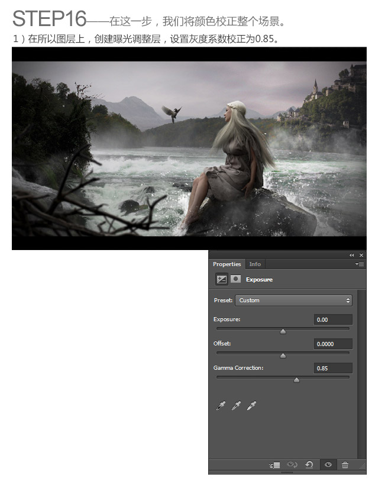Click the Exposure value field
The image size is (388, 480).
pyautogui.click(x=333, y=319)
